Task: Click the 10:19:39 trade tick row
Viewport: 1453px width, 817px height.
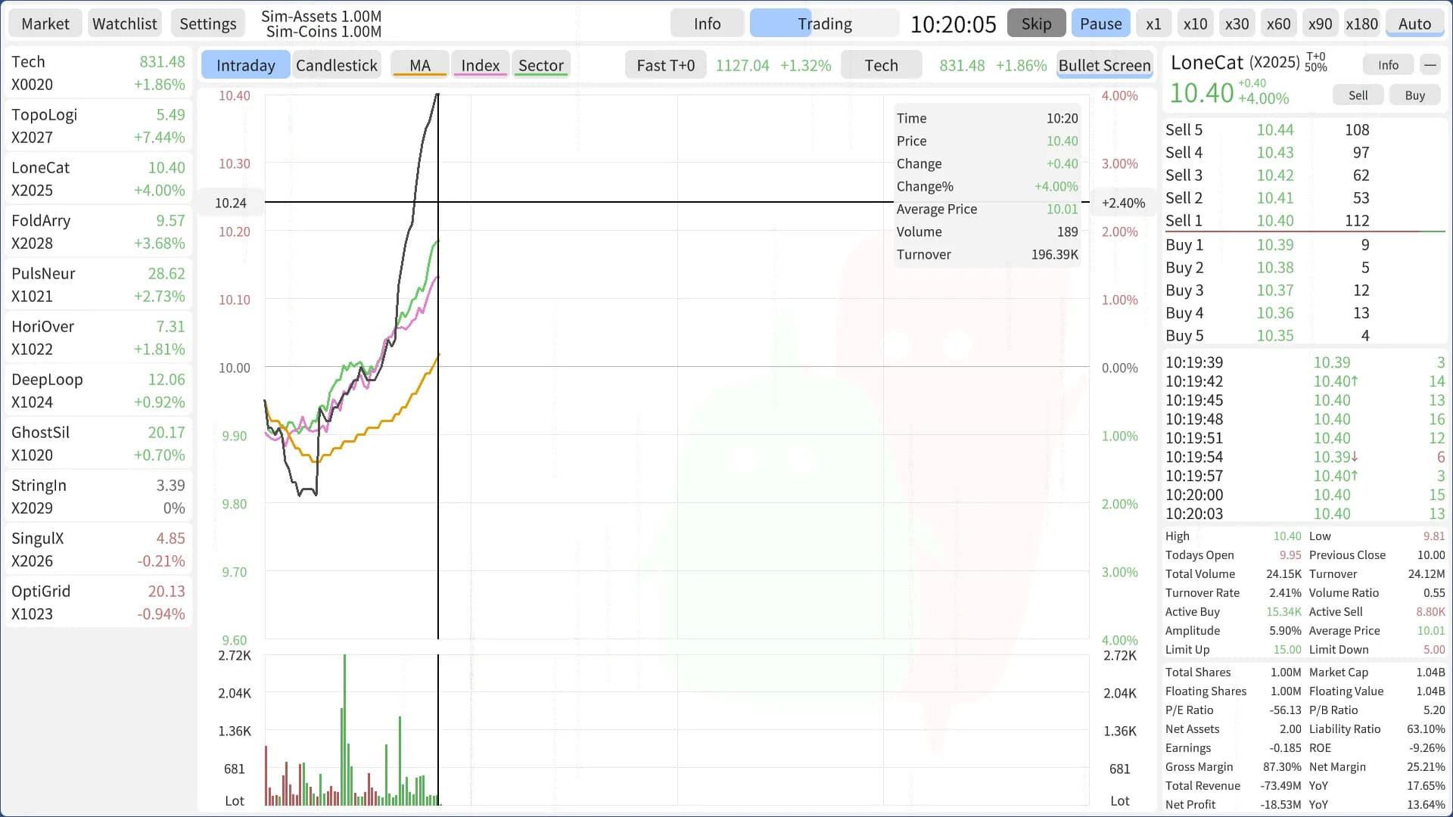Action: point(1305,362)
